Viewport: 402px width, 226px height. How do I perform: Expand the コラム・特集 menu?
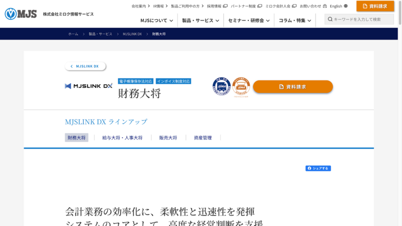(x=295, y=21)
